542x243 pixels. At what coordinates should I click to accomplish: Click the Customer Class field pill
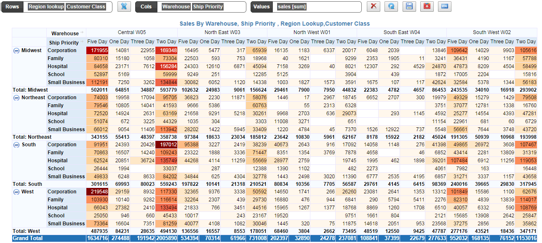point(86,6)
